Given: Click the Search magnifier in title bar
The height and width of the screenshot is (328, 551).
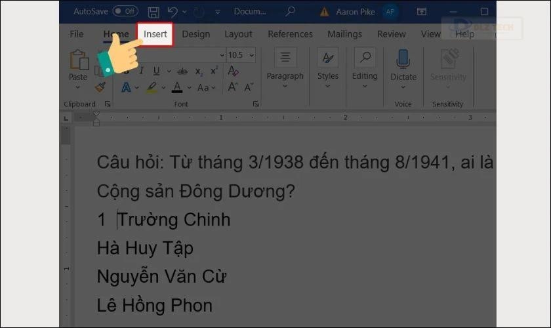Looking at the screenshot, I should [x=290, y=11].
